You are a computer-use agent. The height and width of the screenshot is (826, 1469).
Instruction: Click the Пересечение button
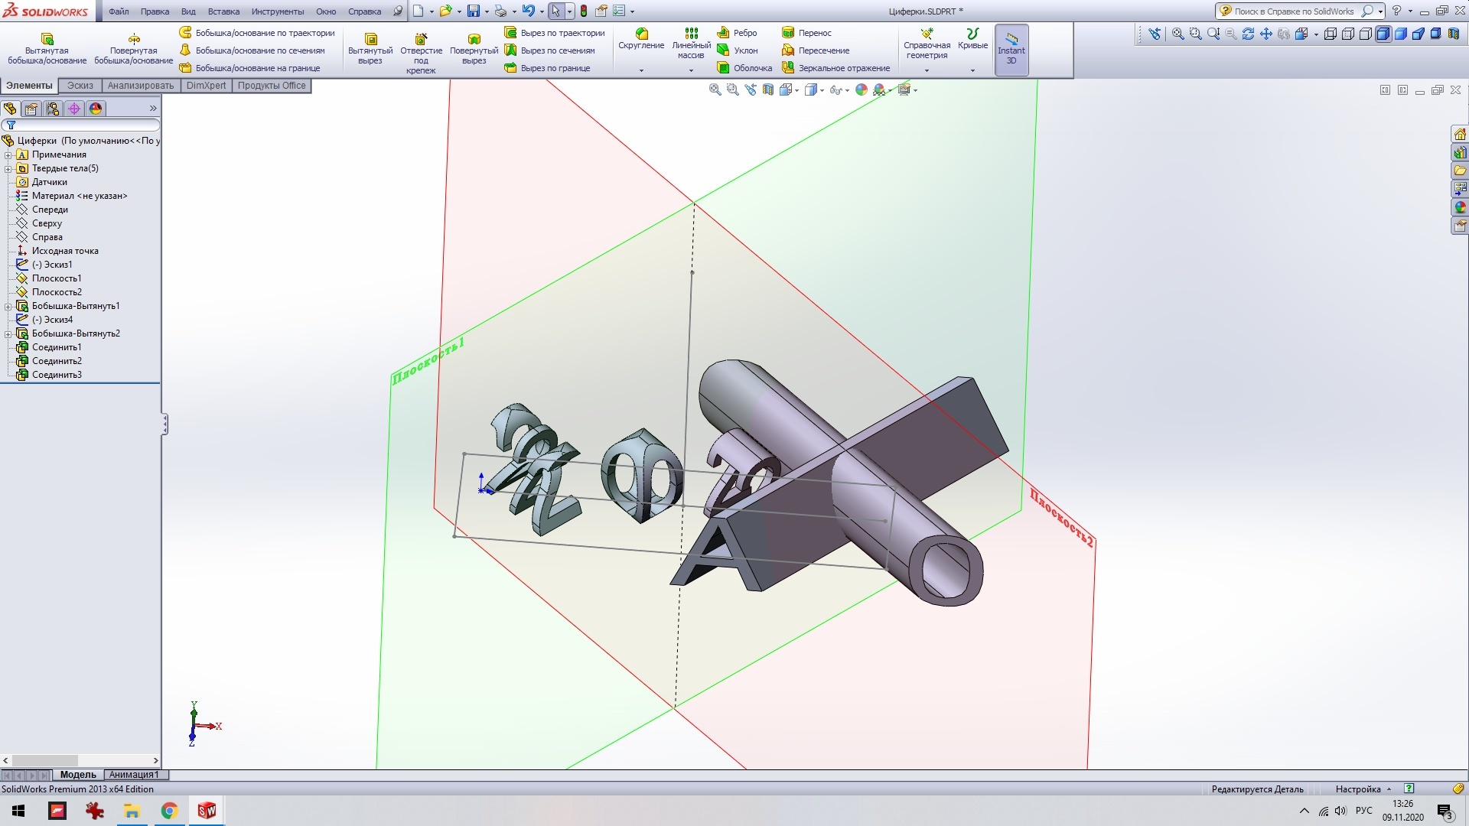pyautogui.click(x=816, y=50)
